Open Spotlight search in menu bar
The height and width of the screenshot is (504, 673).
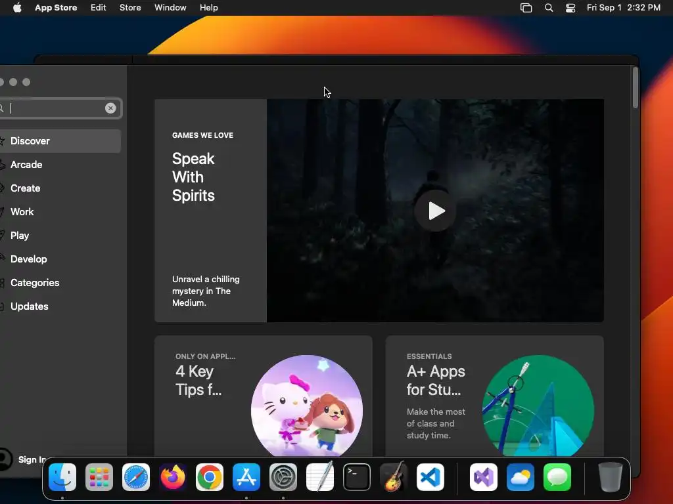[549, 8]
